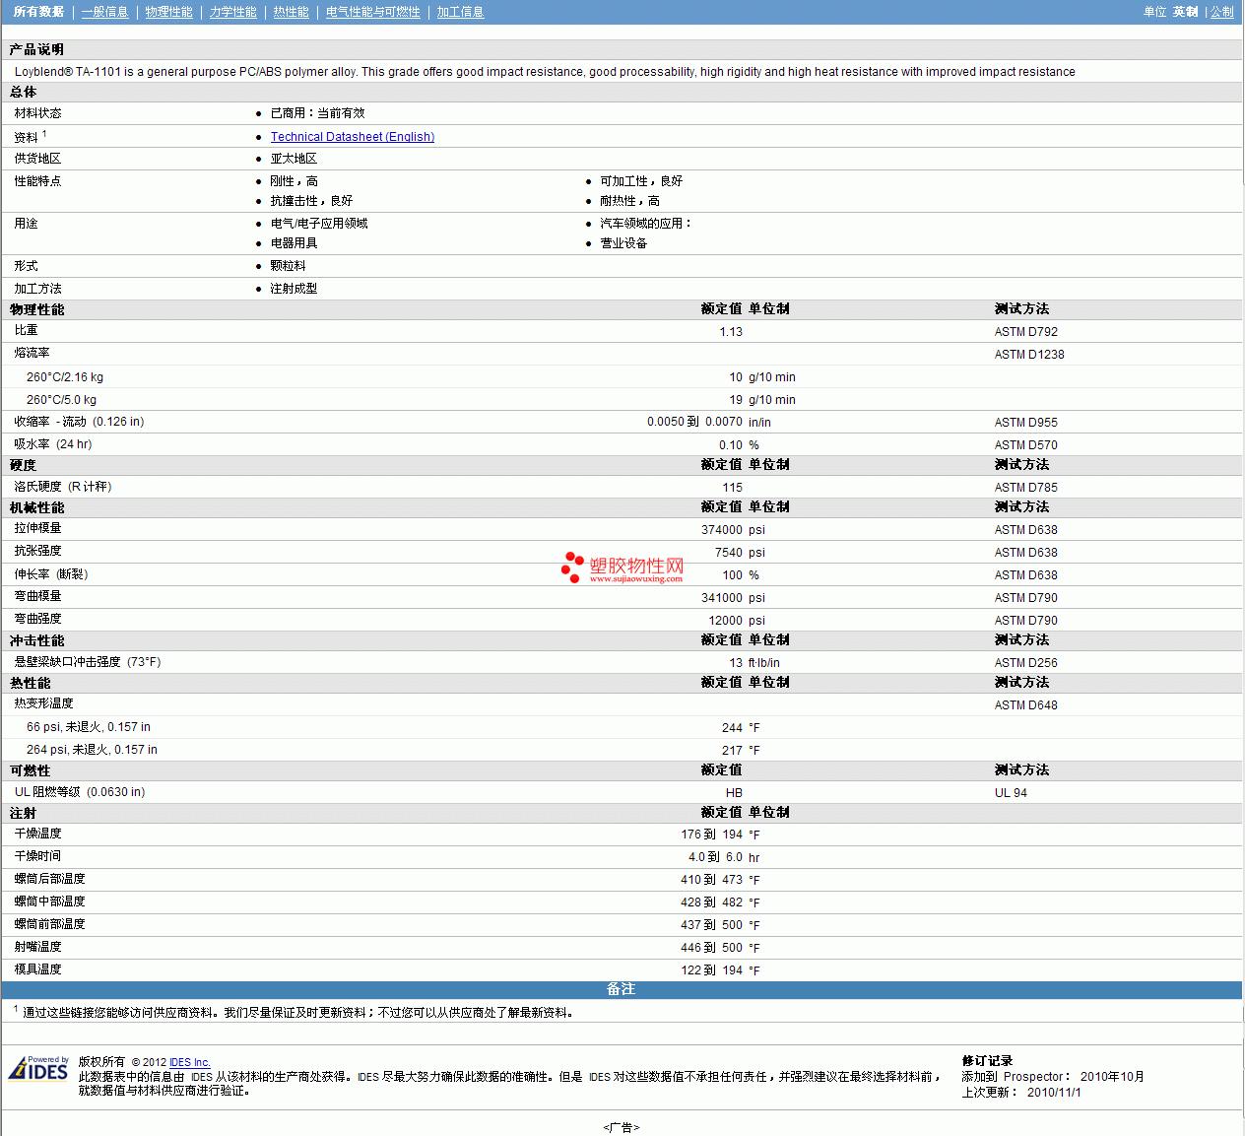This screenshot has width=1245, height=1136.
Task: Switch to the 一般信息 tab
Action: point(104,12)
